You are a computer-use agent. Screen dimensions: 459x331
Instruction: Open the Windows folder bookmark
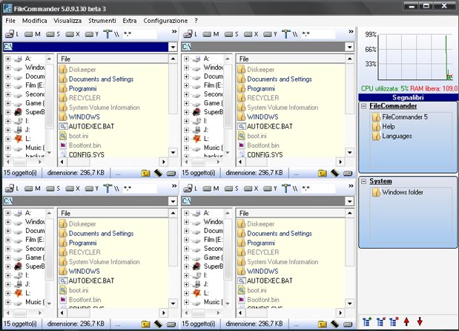click(x=397, y=192)
